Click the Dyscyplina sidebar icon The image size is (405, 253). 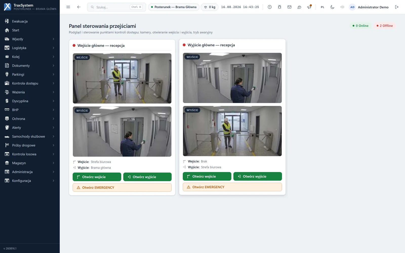(7, 101)
